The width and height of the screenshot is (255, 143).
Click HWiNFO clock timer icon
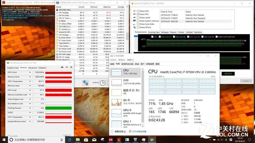pos(103,83)
